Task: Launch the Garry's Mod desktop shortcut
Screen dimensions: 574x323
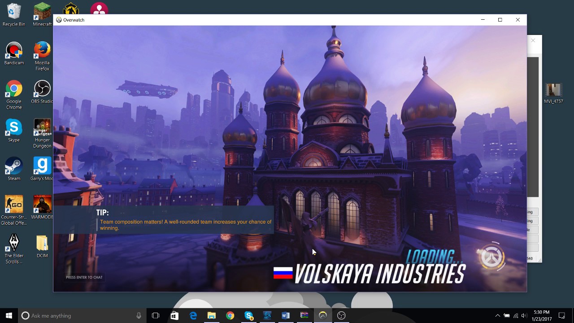Action: click(x=42, y=169)
